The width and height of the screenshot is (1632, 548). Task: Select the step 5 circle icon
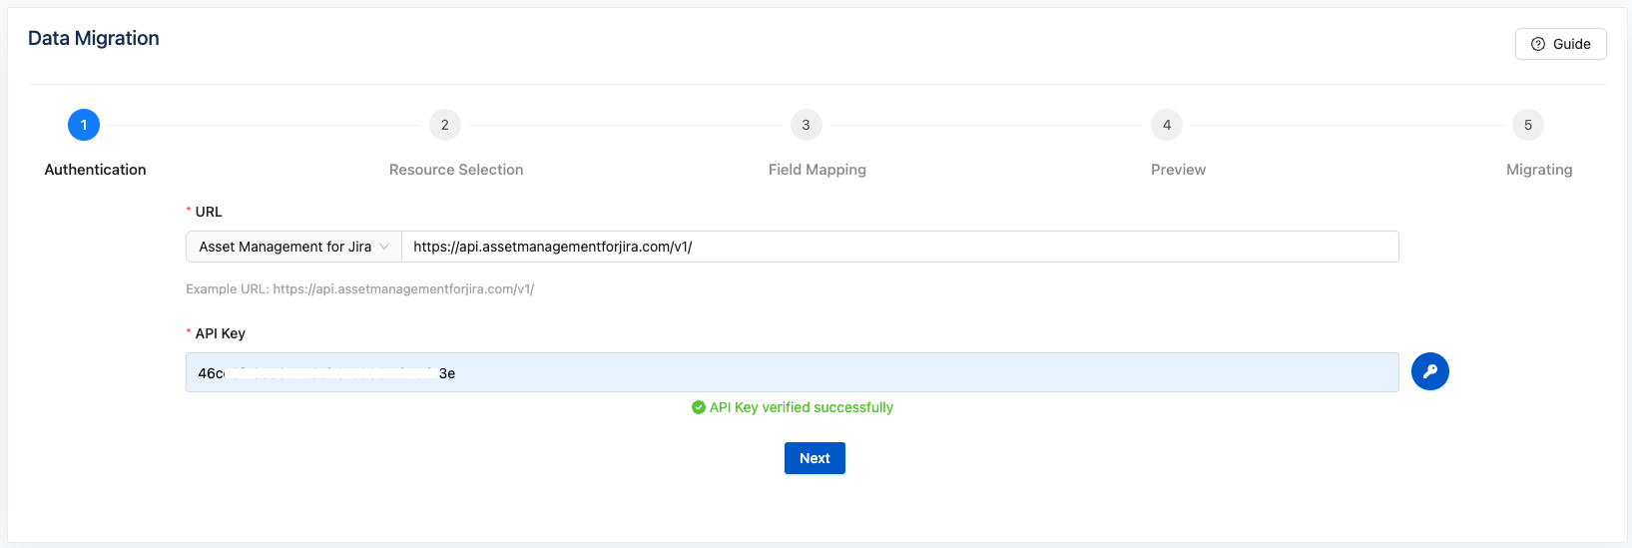(x=1527, y=125)
